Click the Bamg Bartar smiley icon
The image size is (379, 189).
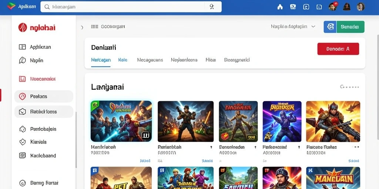tap(22, 183)
